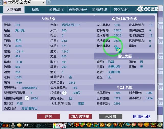Open the 锦衣/染色 tab

pyautogui.click(x=121, y=10)
